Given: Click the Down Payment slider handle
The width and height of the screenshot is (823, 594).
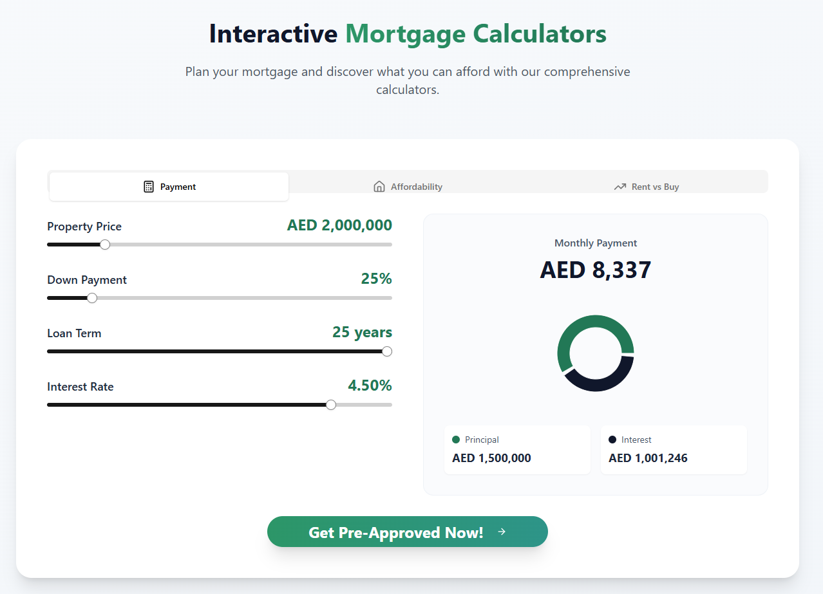Looking at the screenshot, I should pos(92,298).
